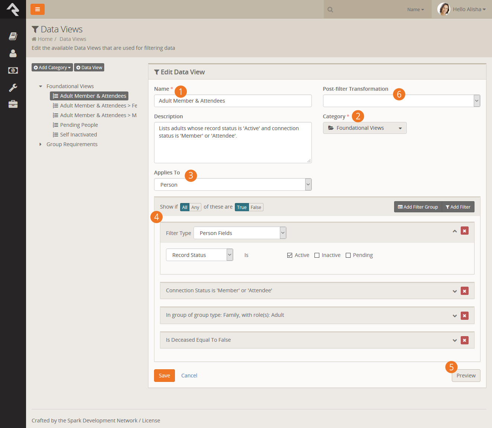The image size is (492, 428).
Task: Delete the Person Fields filter with red X
Action: coord(464,231)
